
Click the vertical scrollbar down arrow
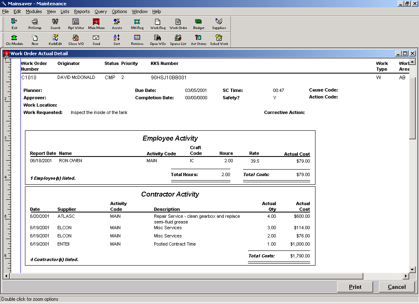coord(412,269)
